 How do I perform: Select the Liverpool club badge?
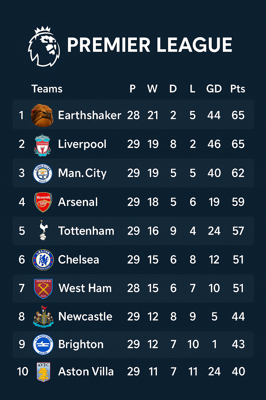click(x=42, y=145)
